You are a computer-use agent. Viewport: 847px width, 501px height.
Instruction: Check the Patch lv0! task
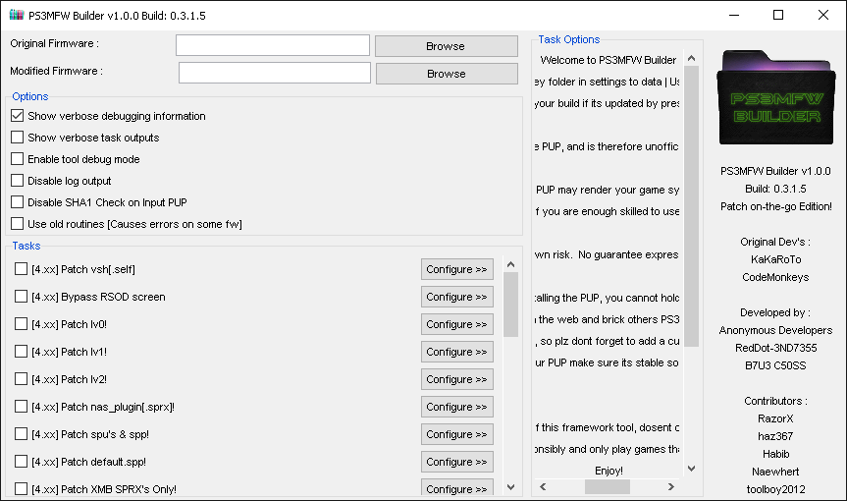pos(21,324)
